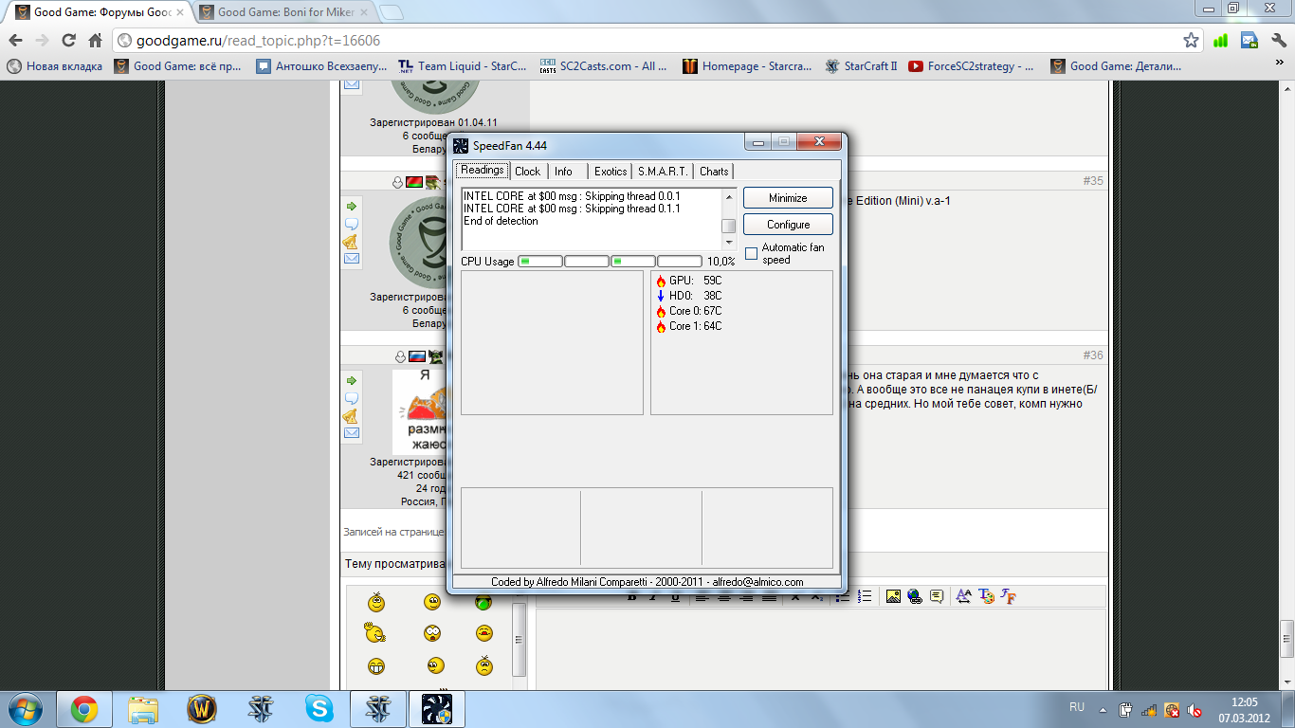The height and width of the screenshot is (728, 1295).
Task: Open the 'Team Liquid - StarC...' bookmark
Action: click(462, 66)
